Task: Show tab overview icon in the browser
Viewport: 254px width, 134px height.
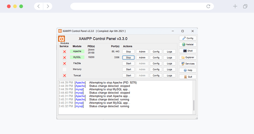Action: pyautogui.click(x=245, y=6)
